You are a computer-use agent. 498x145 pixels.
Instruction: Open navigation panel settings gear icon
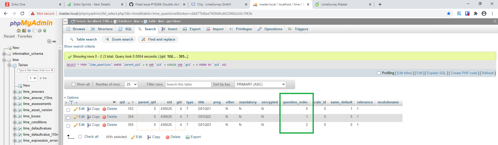(x=39, y=30)
